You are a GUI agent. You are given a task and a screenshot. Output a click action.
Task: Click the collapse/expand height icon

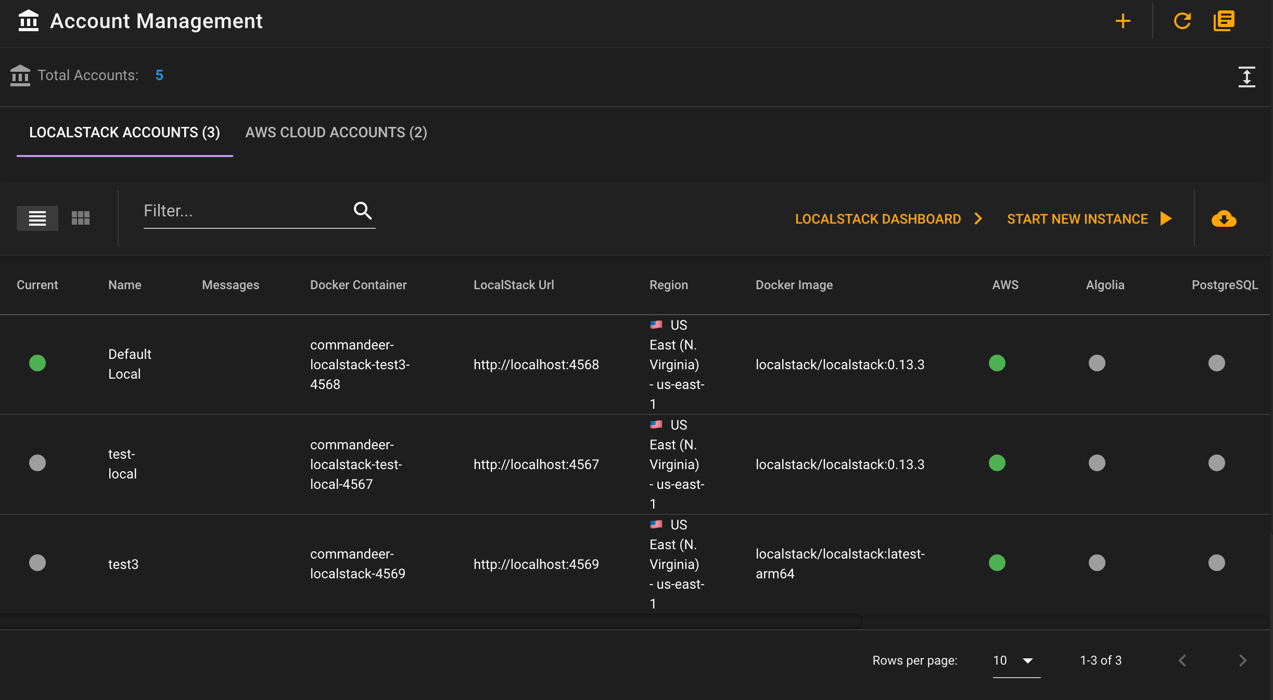(x=1246, y=76)
